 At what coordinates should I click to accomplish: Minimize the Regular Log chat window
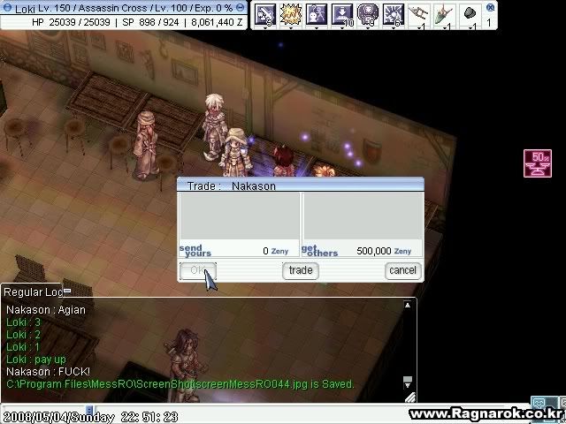point(67,291)
